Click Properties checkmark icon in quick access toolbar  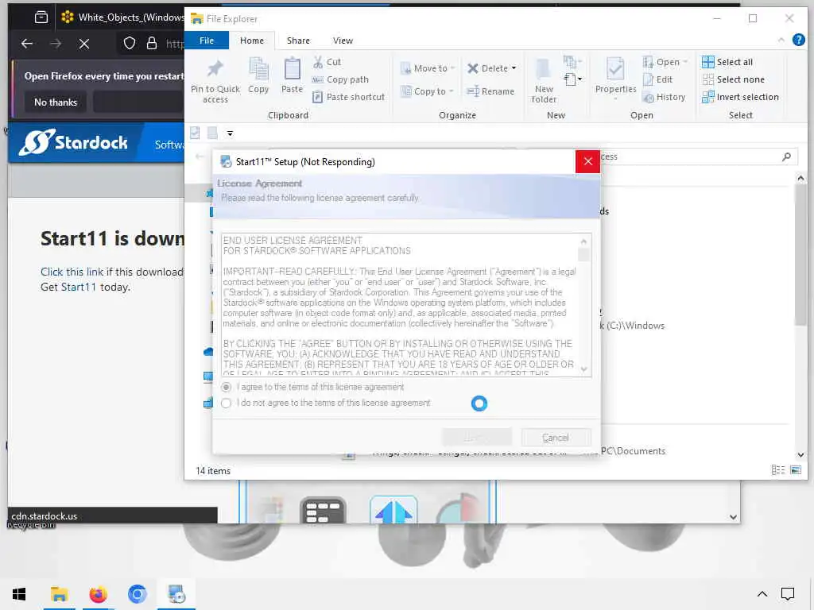196,133
